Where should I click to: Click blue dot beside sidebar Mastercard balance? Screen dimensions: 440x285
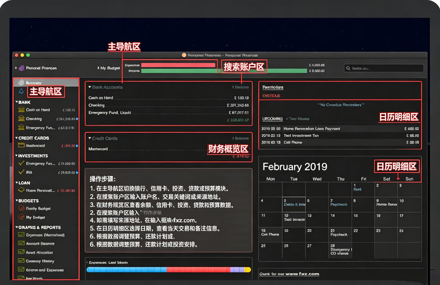click(x=77, y=146)
